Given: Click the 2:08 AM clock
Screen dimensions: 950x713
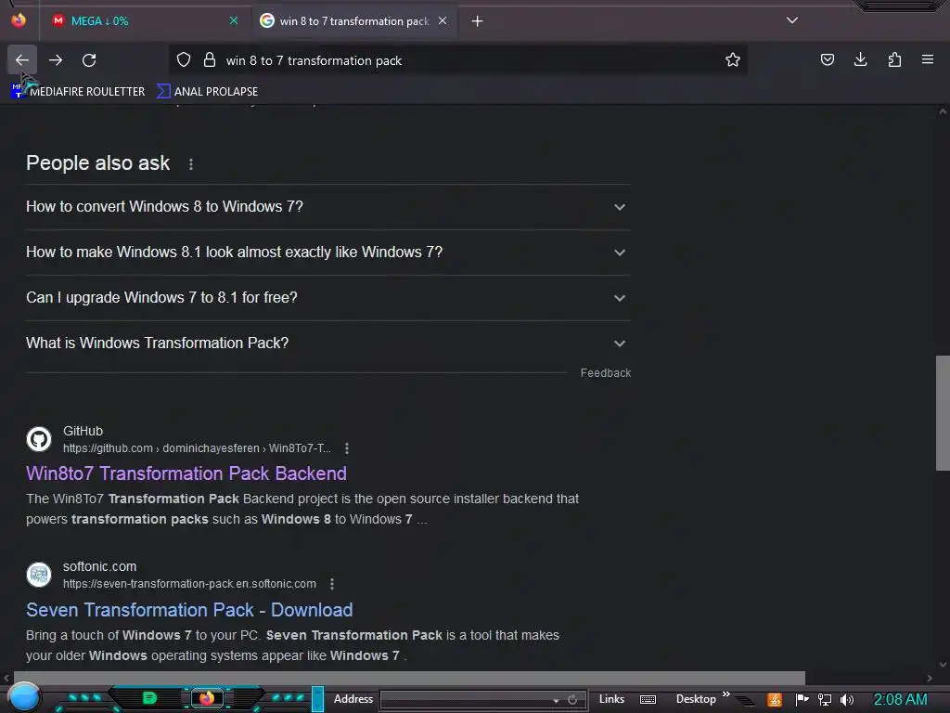Looking at the screenshot, I should [x=900, y=700].
